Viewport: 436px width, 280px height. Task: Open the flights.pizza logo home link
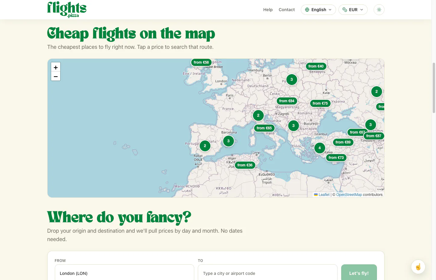coord(67,10)
